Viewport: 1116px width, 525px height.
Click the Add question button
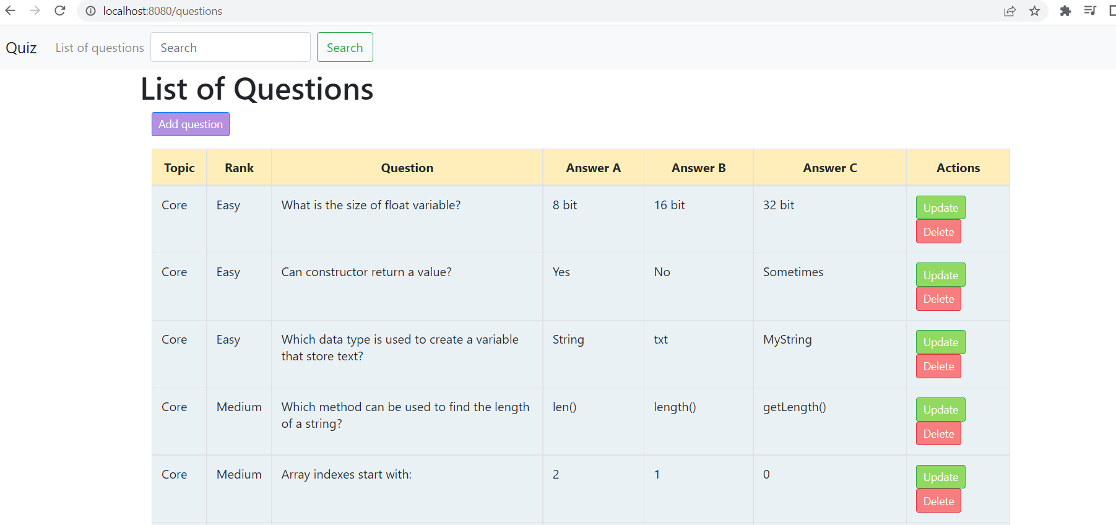(191, 124)
